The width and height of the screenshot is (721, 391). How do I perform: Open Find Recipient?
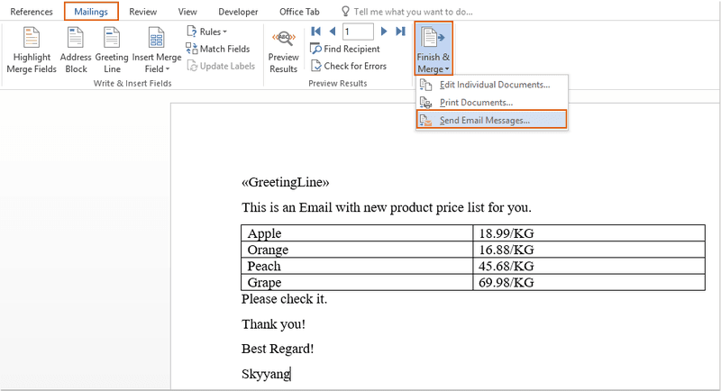(345, 49)
